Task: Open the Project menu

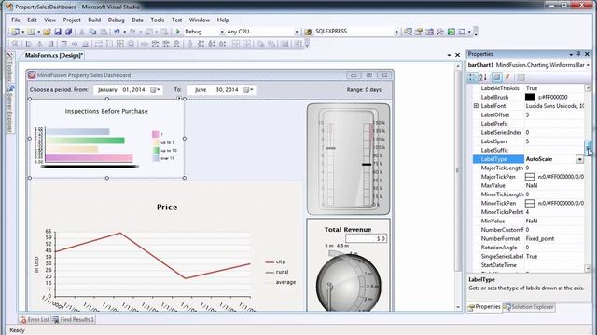Action: [x=72, y=20]
